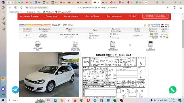Click the Предыдущий lot button
The height and width of the screenshot is (103, 184).
tap(37, 25)
